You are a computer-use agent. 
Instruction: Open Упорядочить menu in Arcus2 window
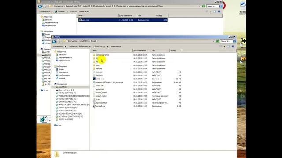click(x=59, y=47)
